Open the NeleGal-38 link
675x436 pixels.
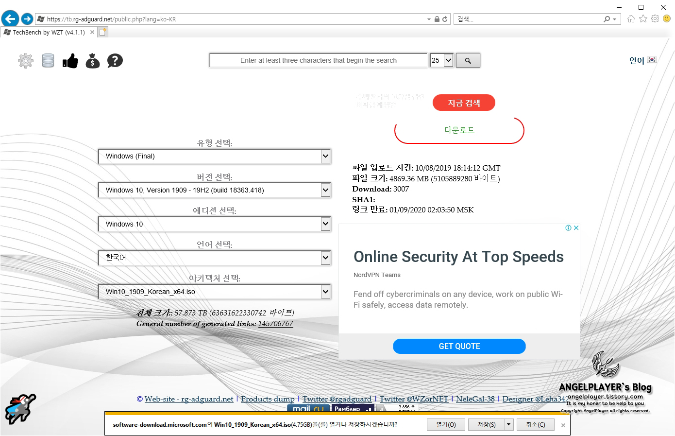pos(475,399)
